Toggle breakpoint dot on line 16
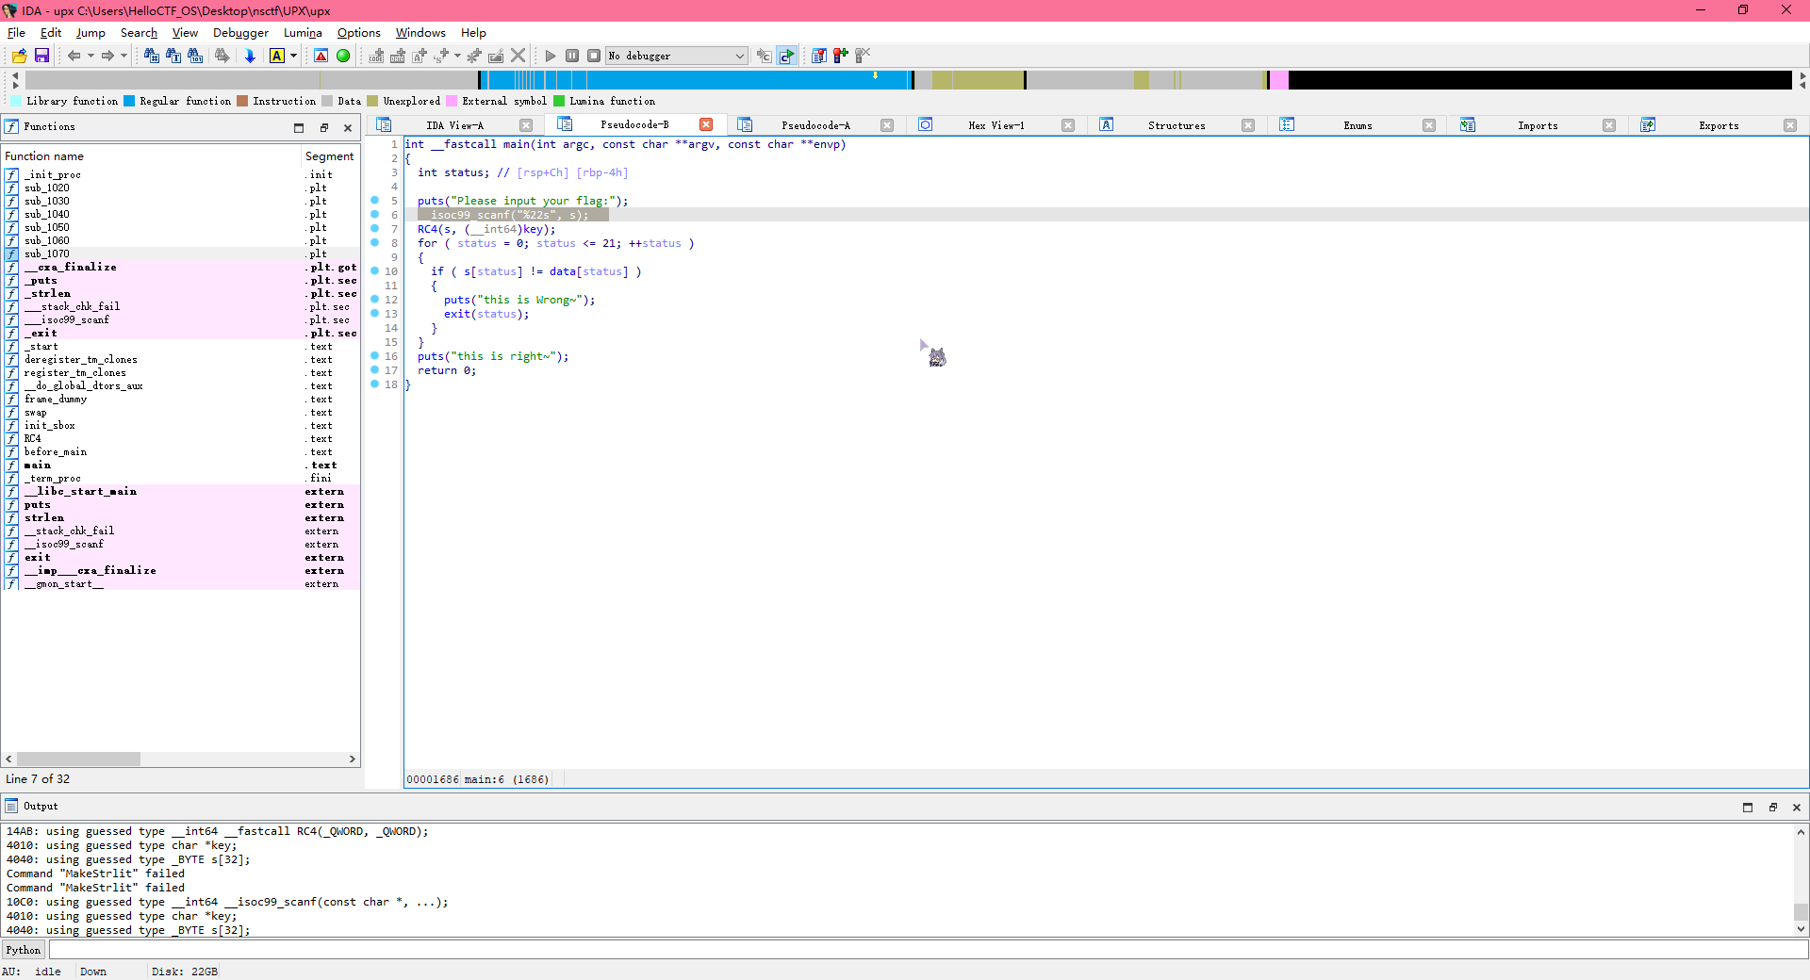The height and width of the screenshot is (980, 1810). click(375, 356)
